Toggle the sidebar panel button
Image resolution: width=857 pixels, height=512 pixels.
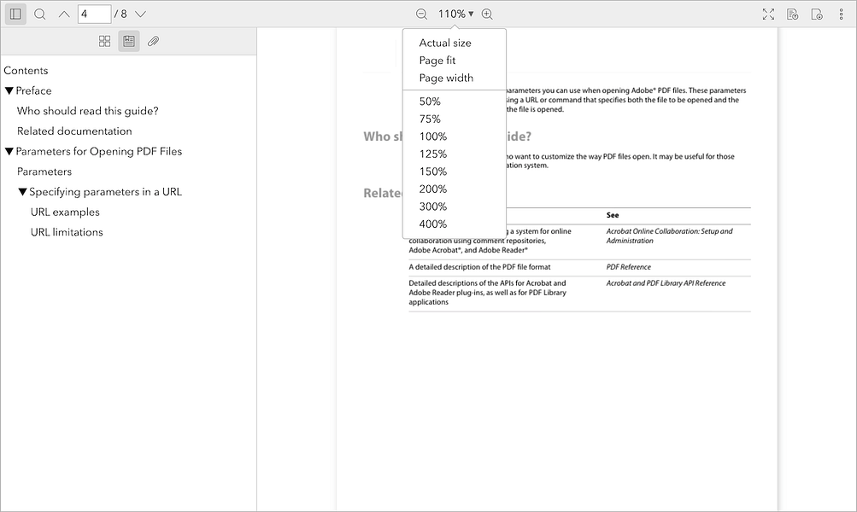tap(16, 15)
